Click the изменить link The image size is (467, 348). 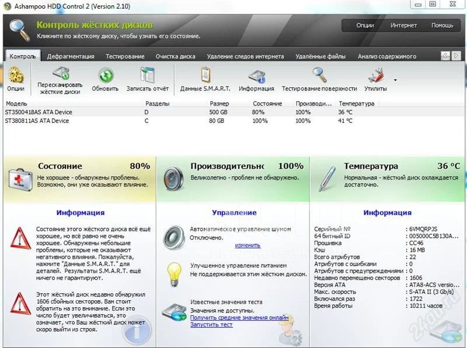[248, 245]
